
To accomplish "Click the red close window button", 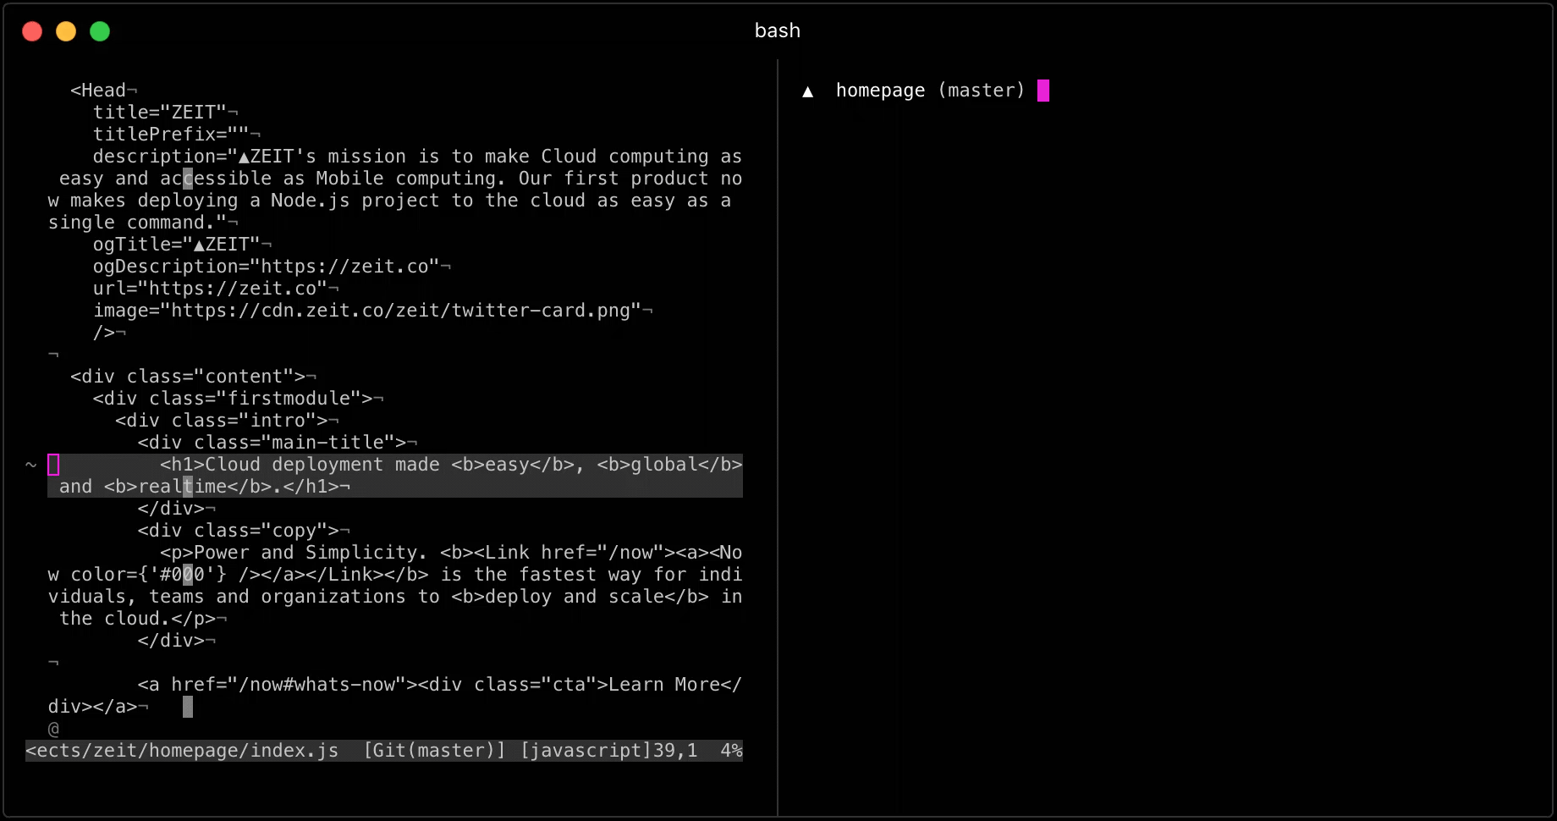I will click(32, 31).
